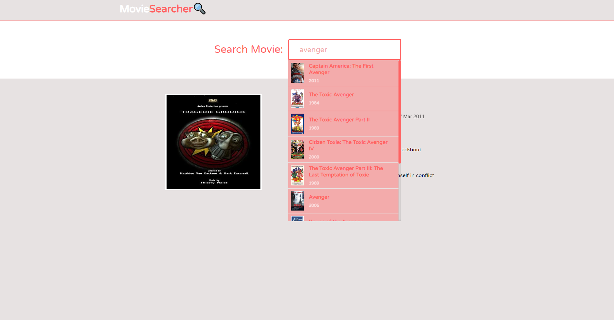Screen dimensions: 614x320
Task: Click Citizen Toxie poster thumbnail
Action: (297, 149)
